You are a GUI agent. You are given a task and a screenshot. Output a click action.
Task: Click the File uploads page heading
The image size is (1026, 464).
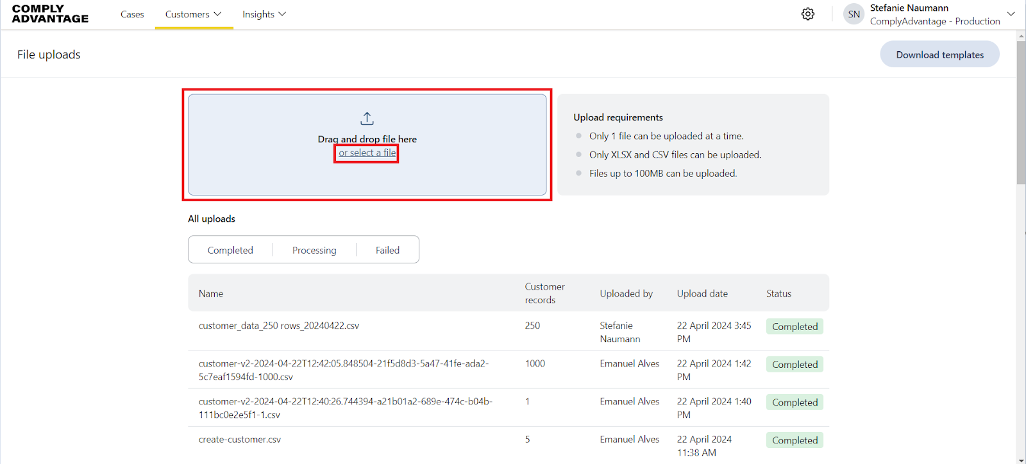click(49, 54)
